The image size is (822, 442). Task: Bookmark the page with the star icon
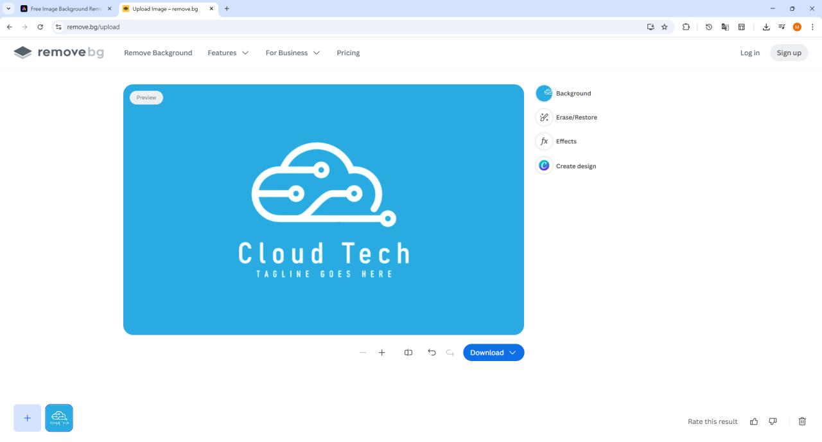tap(665, 27)
